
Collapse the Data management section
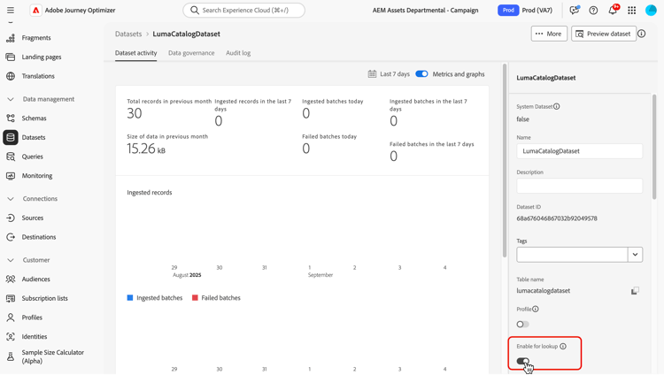11,99
